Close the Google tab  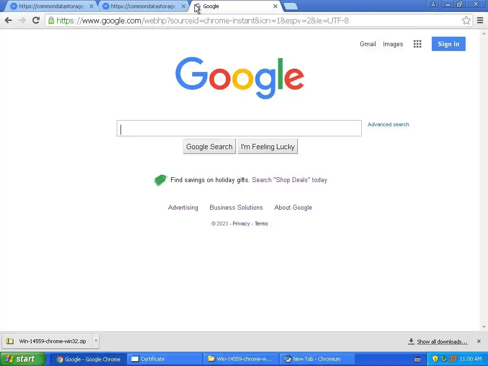(275, 6)
